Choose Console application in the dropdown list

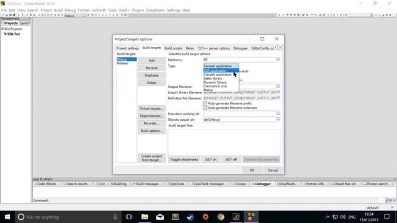[x=221, y=74]
